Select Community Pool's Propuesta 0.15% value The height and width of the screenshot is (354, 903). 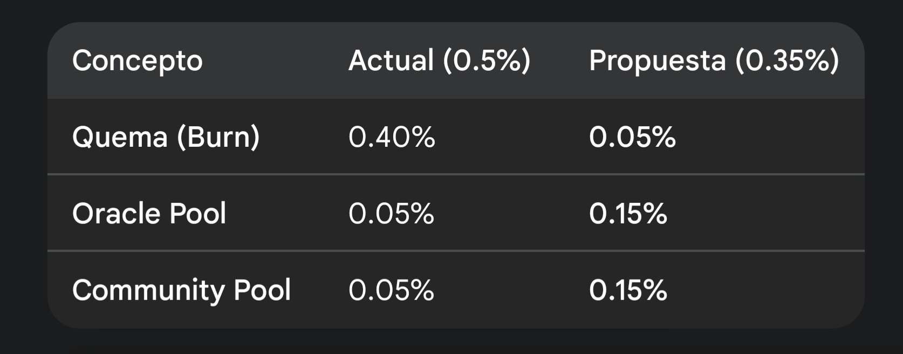click(x=628, y=290)
